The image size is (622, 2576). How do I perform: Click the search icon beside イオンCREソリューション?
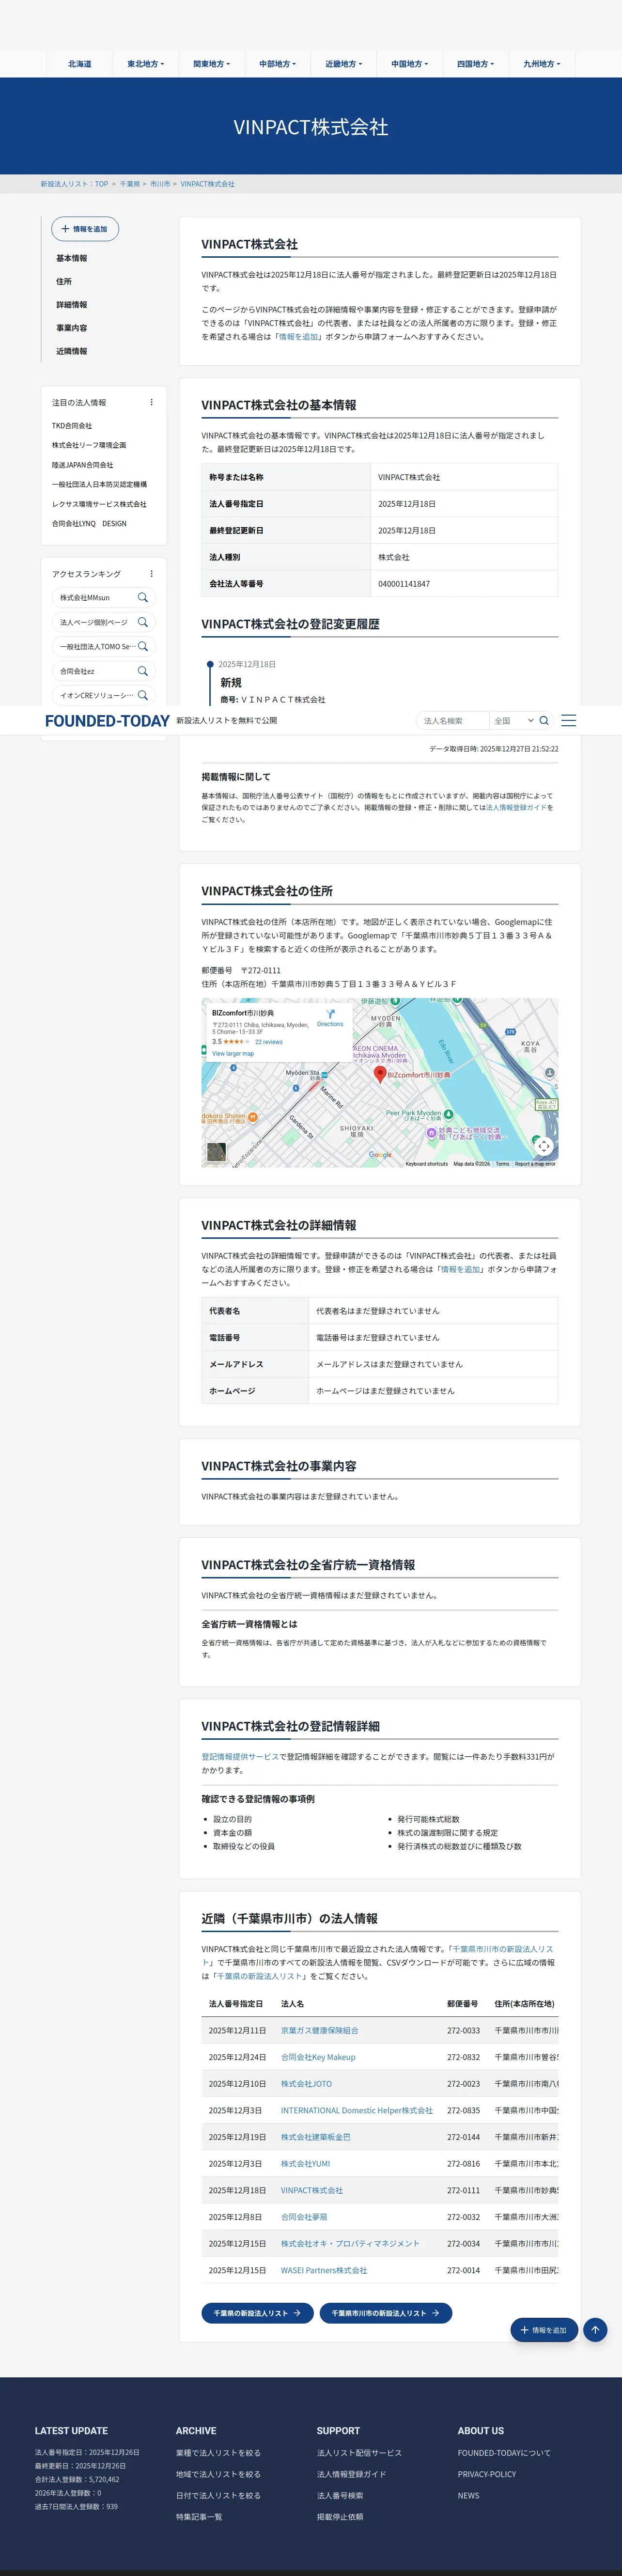tap(143, 695)
